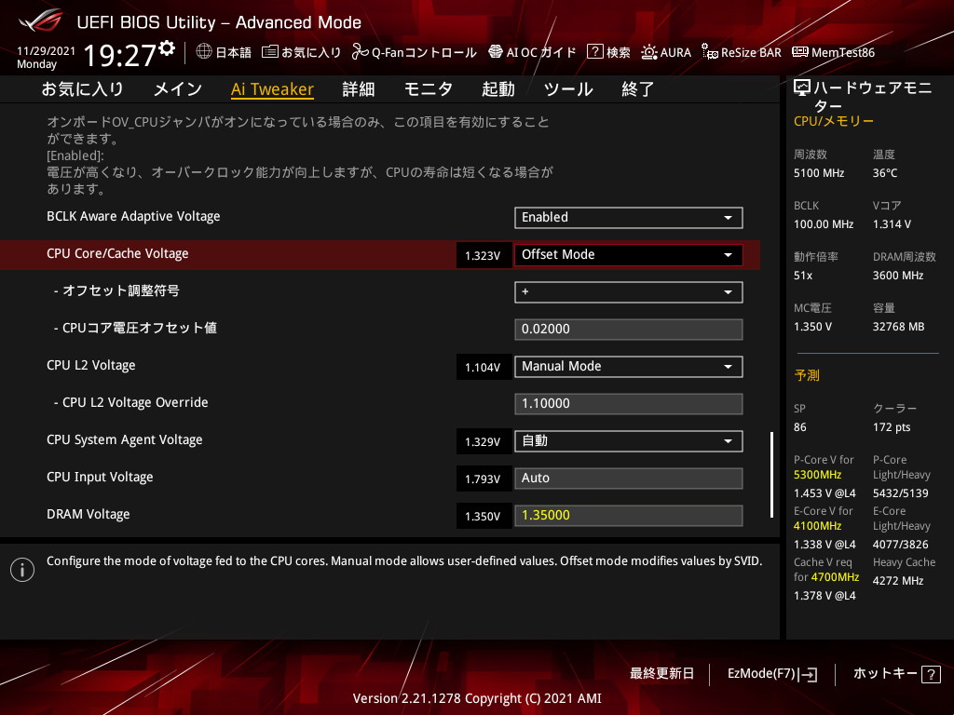The width and height of the screenshot is (954, 715).
Task: Click the 5300MHz P-Core value
Action: (817, 475)
